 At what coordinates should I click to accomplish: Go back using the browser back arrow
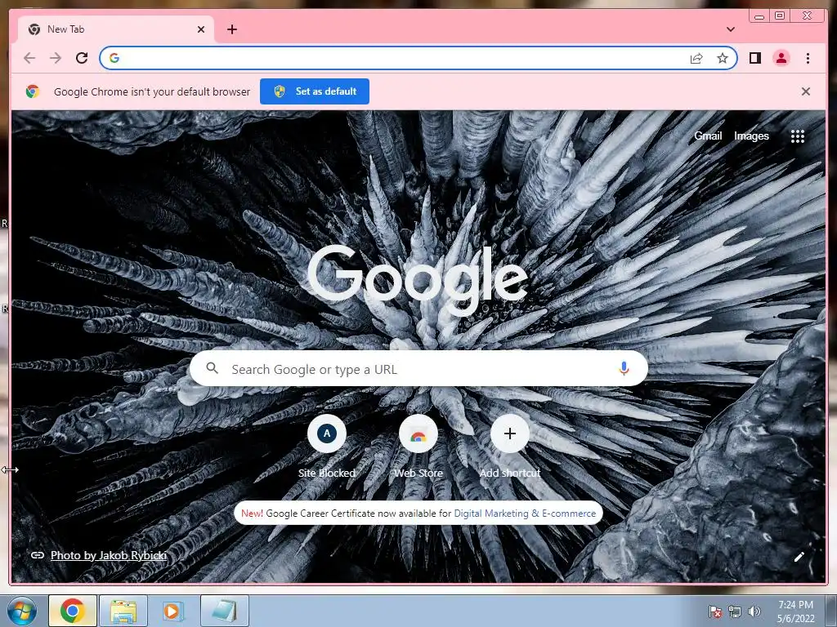tap(29, 58)
